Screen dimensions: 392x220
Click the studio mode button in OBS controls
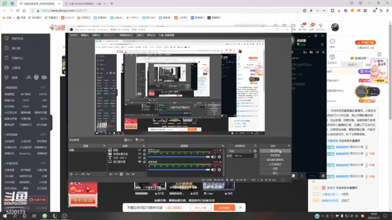tap(275, 164)
